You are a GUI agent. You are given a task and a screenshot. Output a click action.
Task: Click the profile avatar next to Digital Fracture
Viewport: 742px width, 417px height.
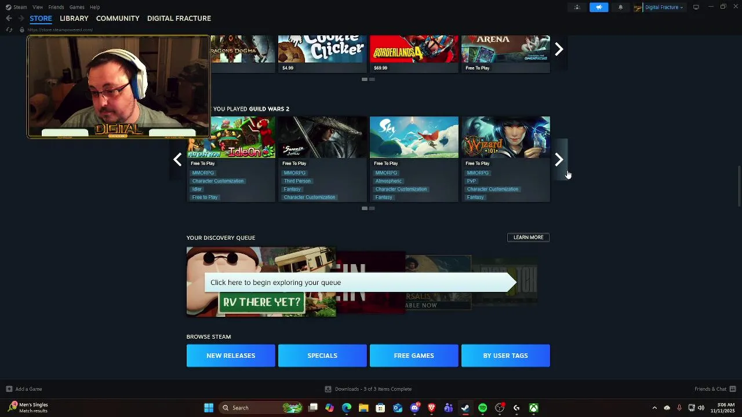tap(638, 7)
